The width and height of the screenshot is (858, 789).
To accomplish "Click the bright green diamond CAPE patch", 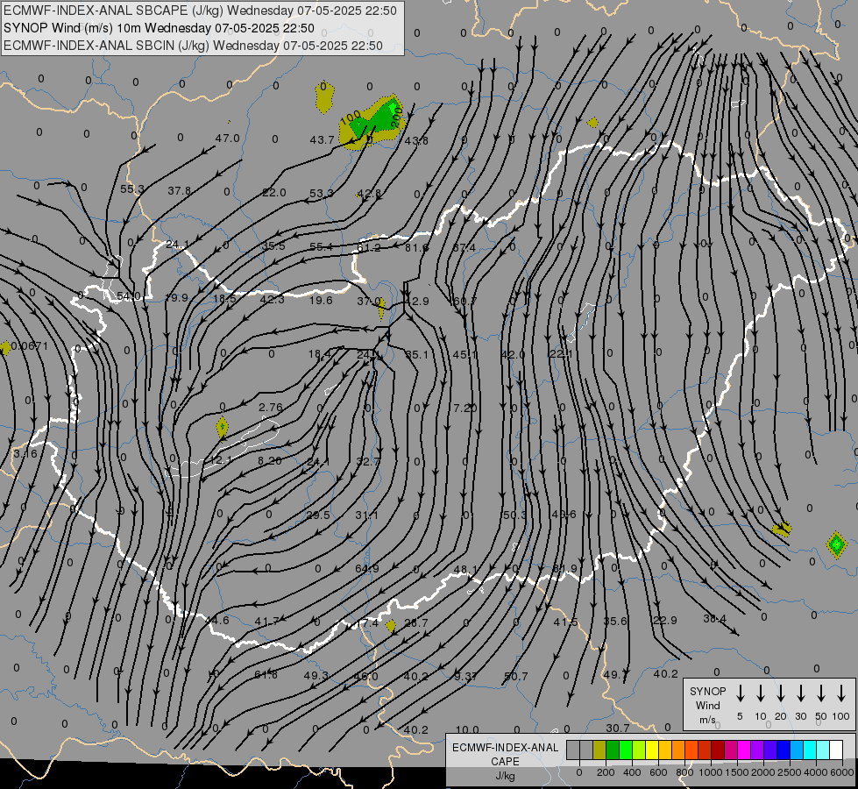I will [836, 544].
